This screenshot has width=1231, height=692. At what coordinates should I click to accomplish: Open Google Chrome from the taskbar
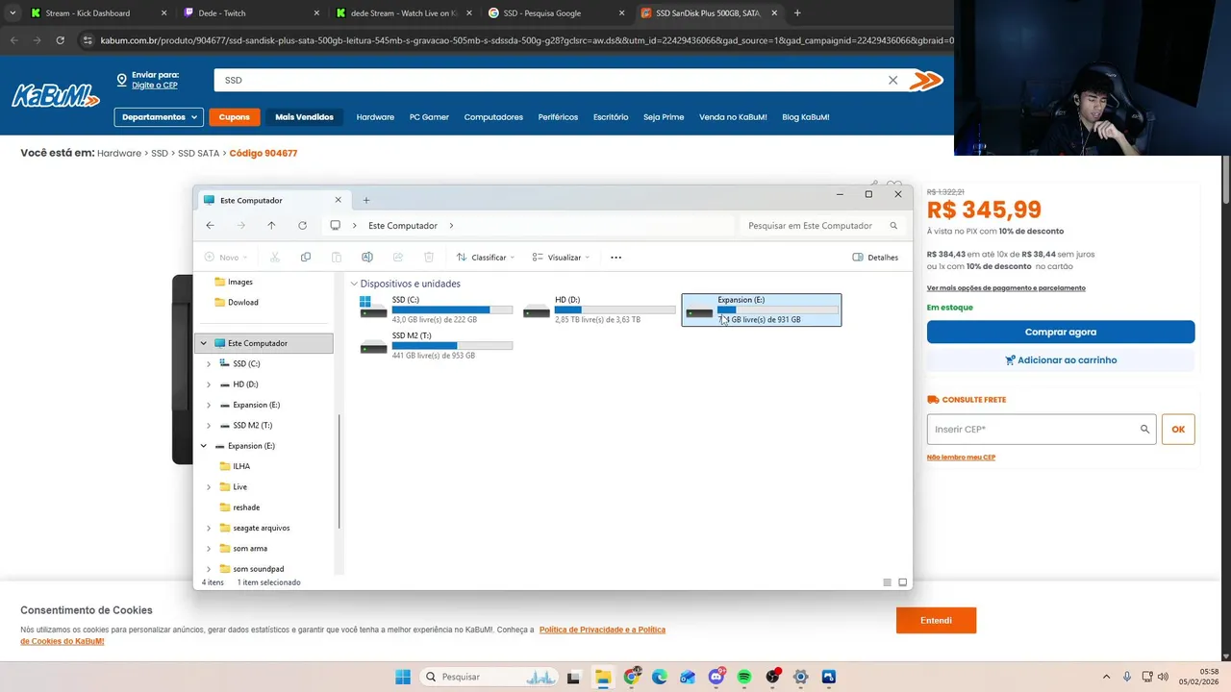(x=631, y=677)
